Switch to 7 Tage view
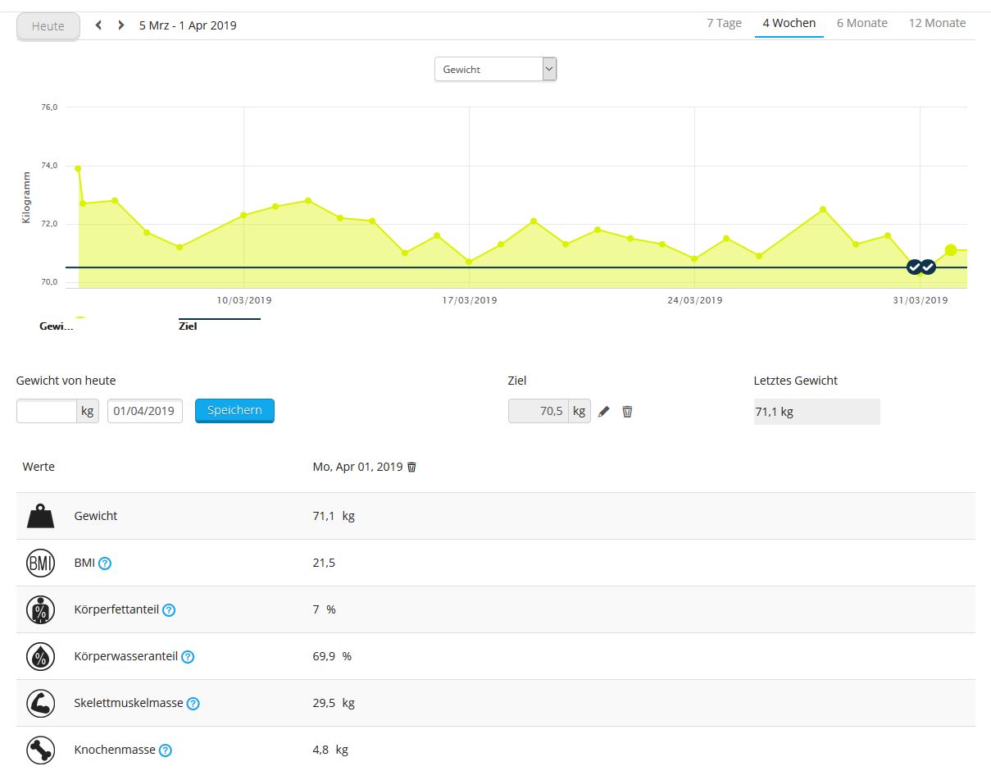Image resolution: width=991 pixels, height=771 pixels. point(724,23)
